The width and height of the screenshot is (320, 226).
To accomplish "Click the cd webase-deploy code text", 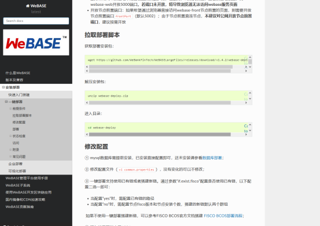I will coord(102,128).
